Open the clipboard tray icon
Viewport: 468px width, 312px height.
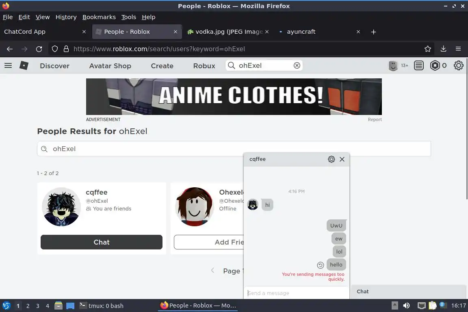(433, 305)
